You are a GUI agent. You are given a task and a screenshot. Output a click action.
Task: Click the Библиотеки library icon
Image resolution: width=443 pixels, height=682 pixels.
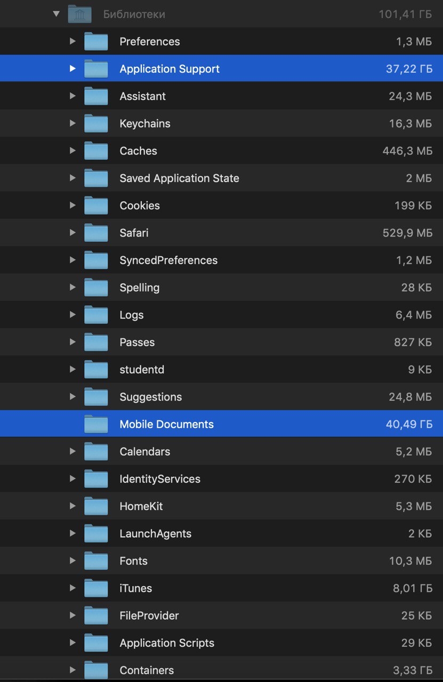tap(80, 14)
